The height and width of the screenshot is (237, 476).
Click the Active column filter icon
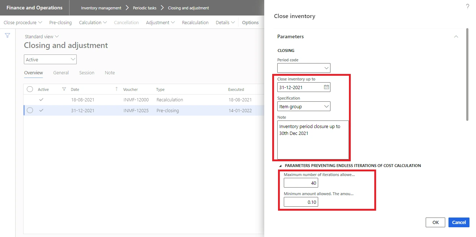coord(64,89)
